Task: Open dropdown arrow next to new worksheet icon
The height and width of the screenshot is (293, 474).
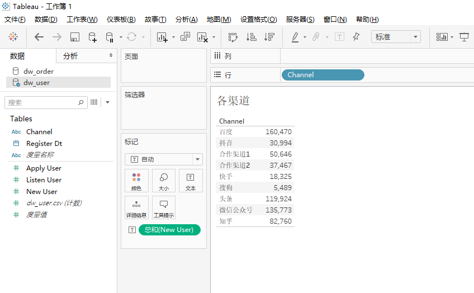Action: coord(173,37)
